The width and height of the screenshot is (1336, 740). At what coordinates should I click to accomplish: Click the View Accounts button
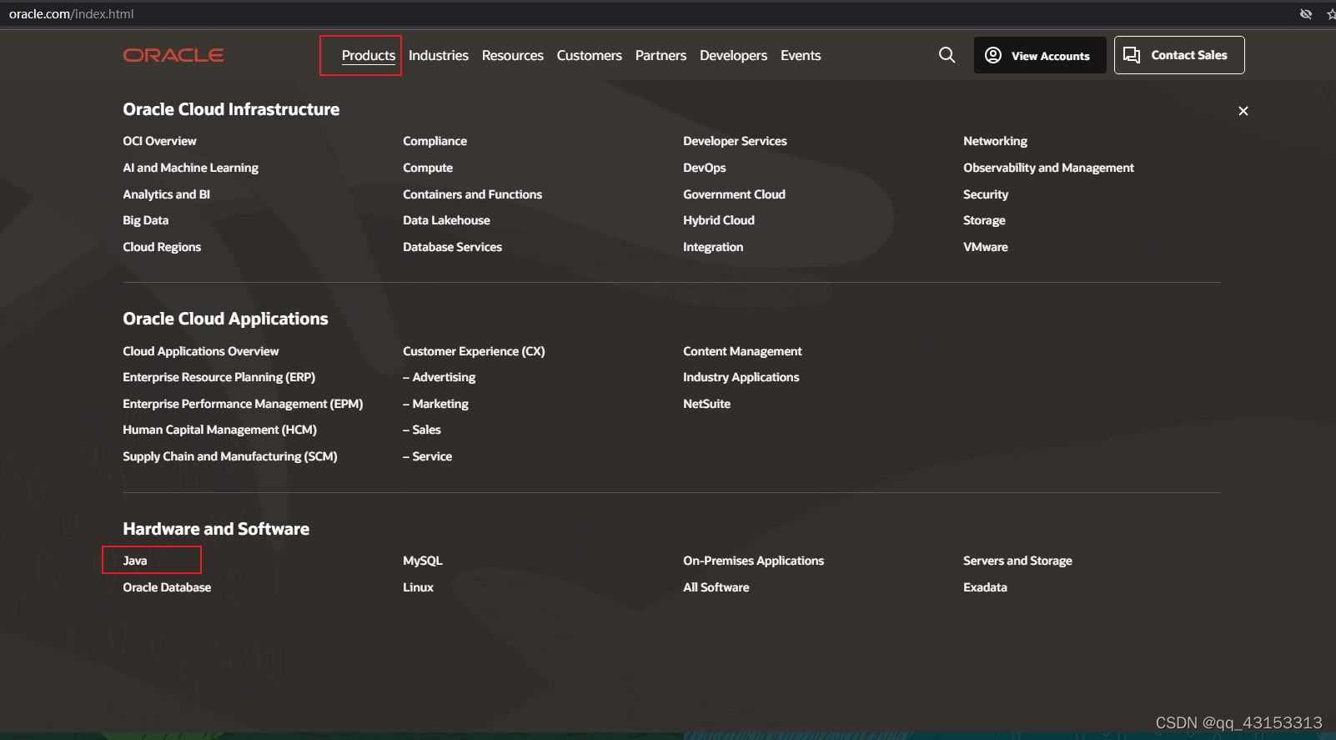point(1040,55)
